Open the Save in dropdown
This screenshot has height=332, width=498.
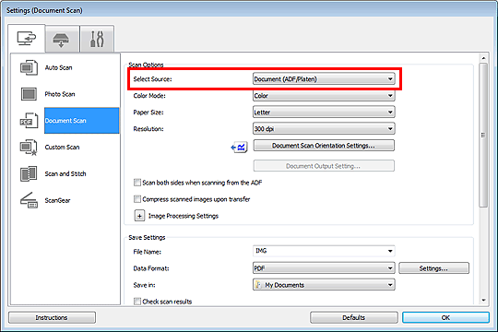point(324,285)
